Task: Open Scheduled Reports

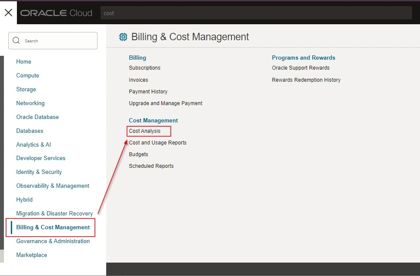Action: [x=151, y=166]
